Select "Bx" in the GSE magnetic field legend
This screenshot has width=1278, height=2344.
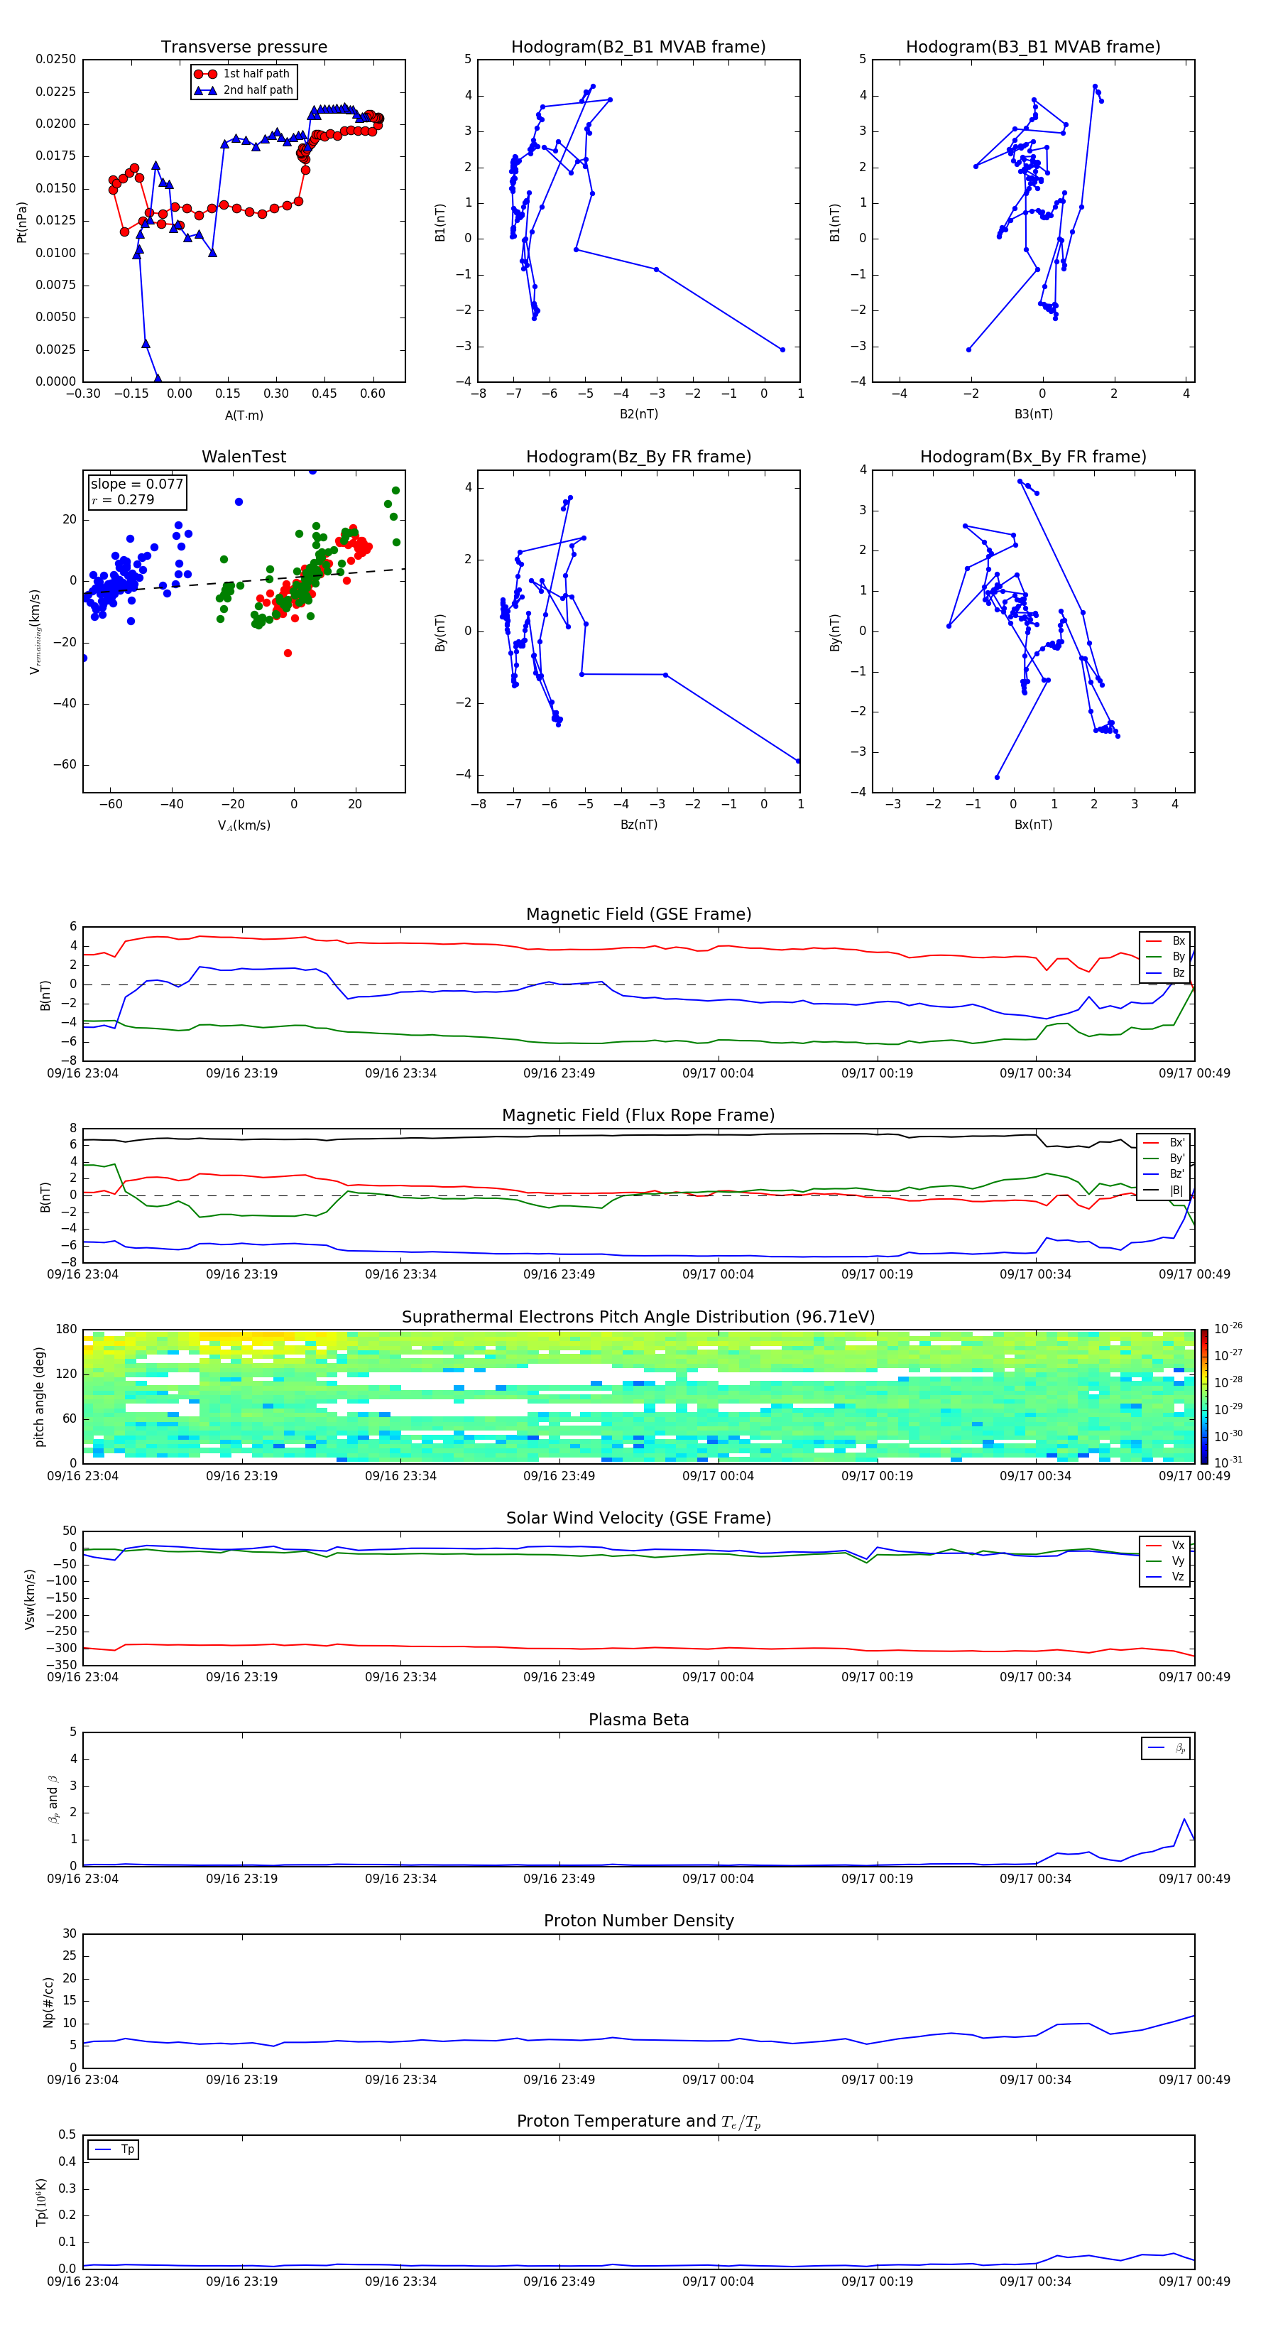1166,941
